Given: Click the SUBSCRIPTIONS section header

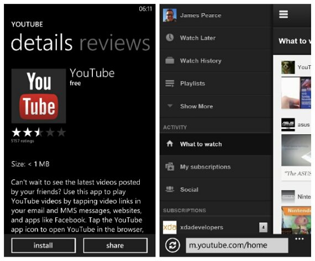Looking at the screenshot, I should [185, 210].
